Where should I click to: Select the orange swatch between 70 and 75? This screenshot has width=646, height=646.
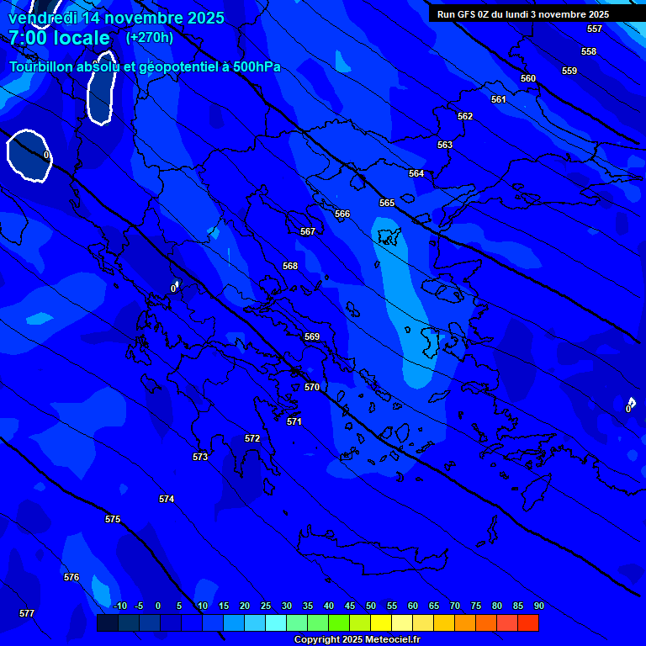(x=465, y=623)
